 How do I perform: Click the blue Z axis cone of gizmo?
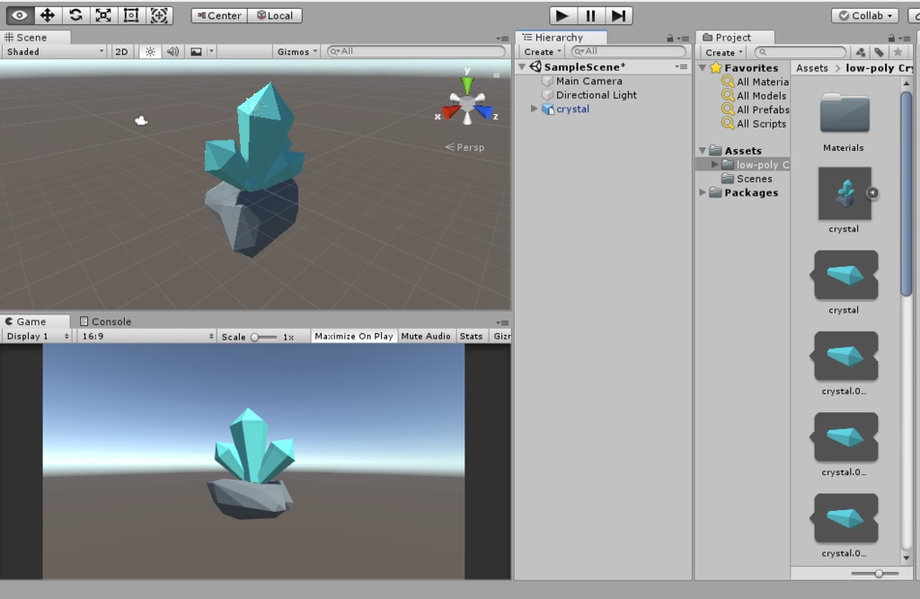(x=484, y=111)
